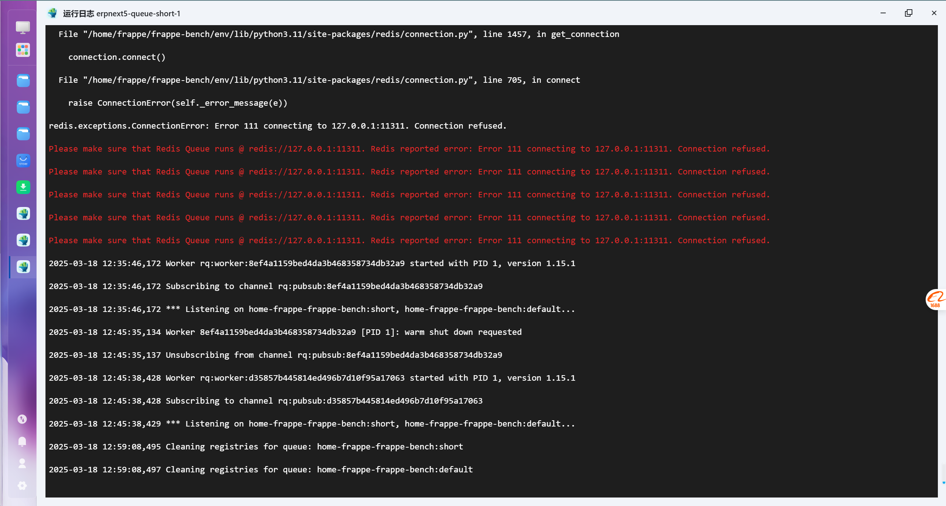The width and height of the screenshot is (946, 506).
Task: Open the lowest blue folder icon in dock
Action: point(23,134)
